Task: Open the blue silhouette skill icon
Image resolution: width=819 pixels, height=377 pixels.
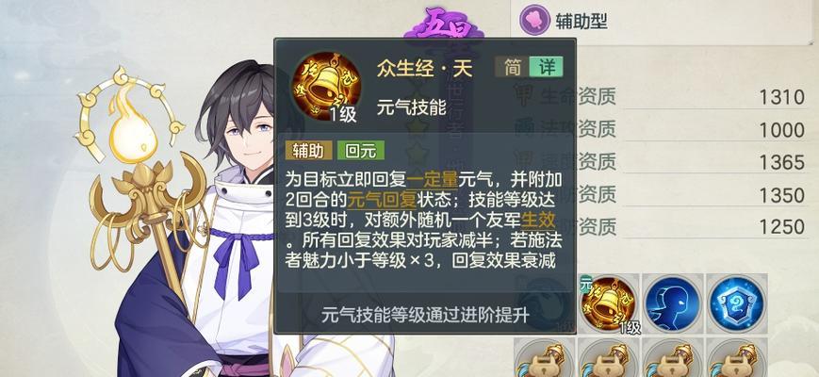Action: coord(672,303)
